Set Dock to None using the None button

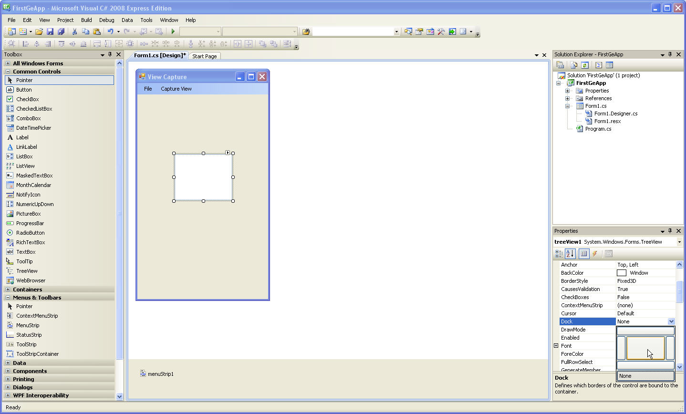pyautogui.click(x=645, y=376)
